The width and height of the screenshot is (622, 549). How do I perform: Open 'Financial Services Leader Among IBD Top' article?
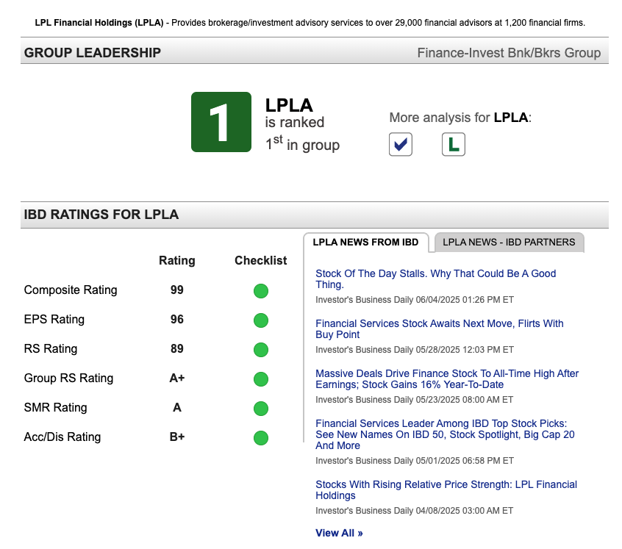[x=445, y=434]
